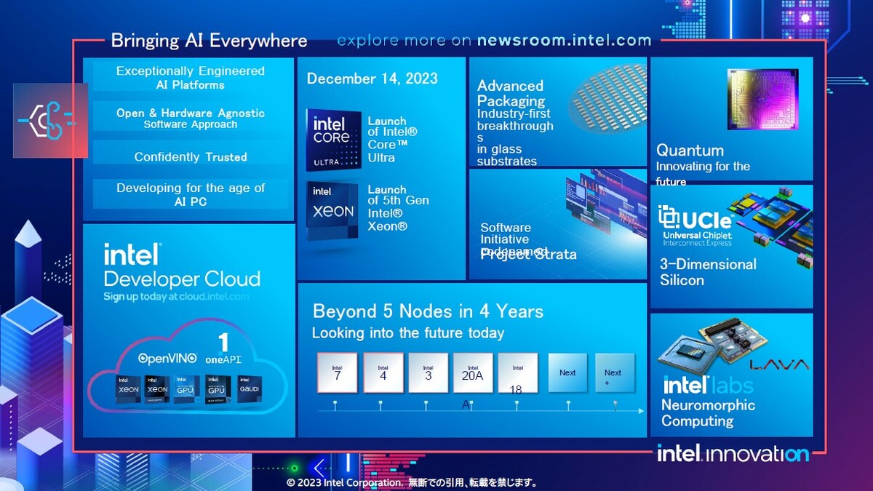
Task: Select the OpenVINO logo in the cloud
Action: (167, 358)
